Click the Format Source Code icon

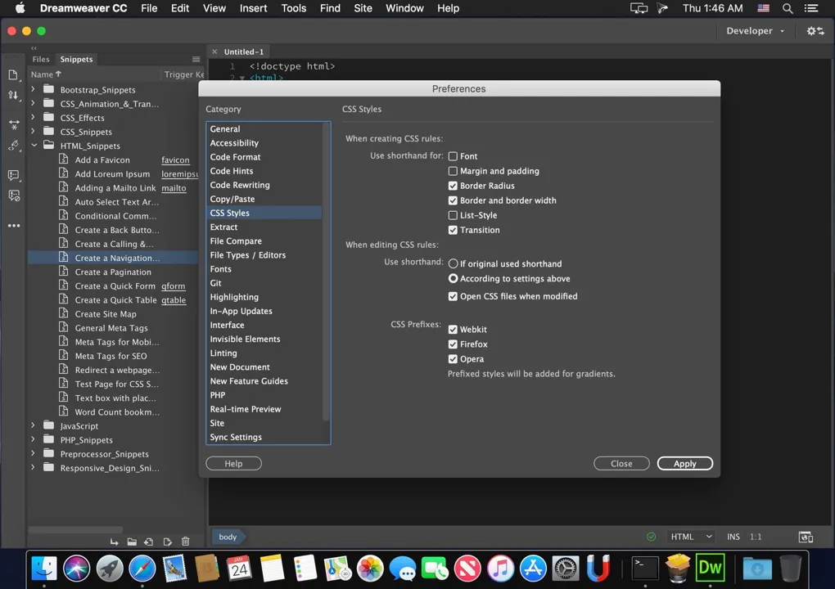coord(14,146)
